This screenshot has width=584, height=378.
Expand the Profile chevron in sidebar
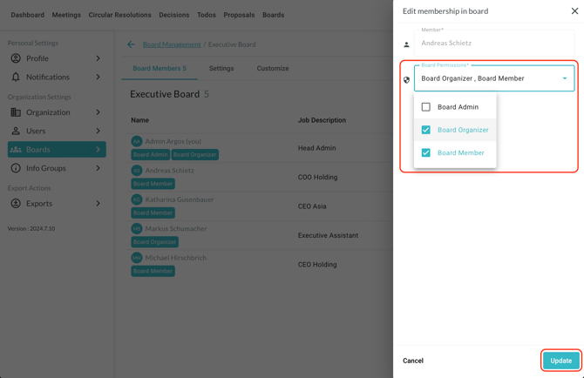98,58
